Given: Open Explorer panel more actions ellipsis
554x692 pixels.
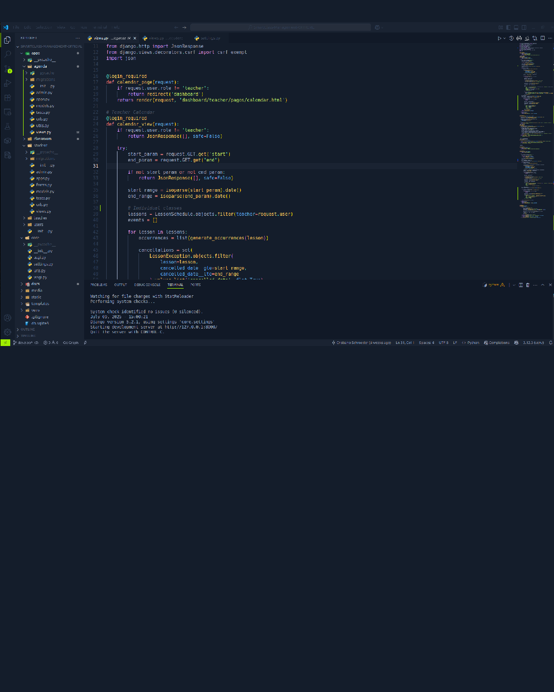Looking at the screenshot, I should tap(78, 38).
